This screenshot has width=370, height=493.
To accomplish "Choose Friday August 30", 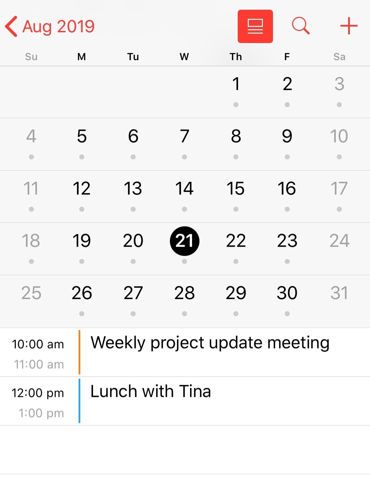I will point(287,293).
